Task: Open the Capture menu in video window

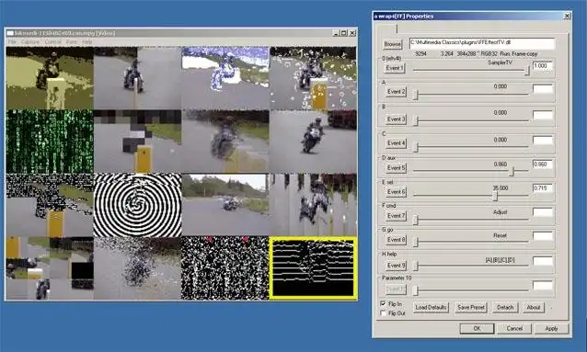Action: pos(30,42)
